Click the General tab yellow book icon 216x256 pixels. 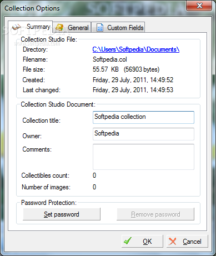(x=59, y=27)
